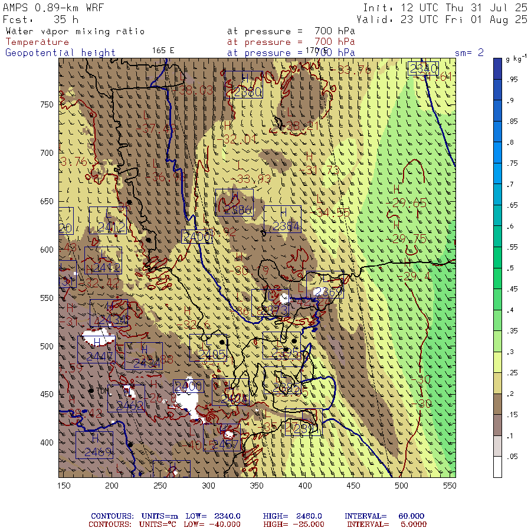Select the '550' x-axis tick label

[450, 486]
